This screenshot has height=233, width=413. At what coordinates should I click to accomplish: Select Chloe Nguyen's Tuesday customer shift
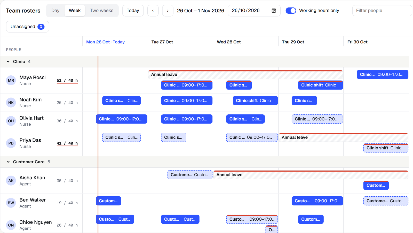click(180, 219)
